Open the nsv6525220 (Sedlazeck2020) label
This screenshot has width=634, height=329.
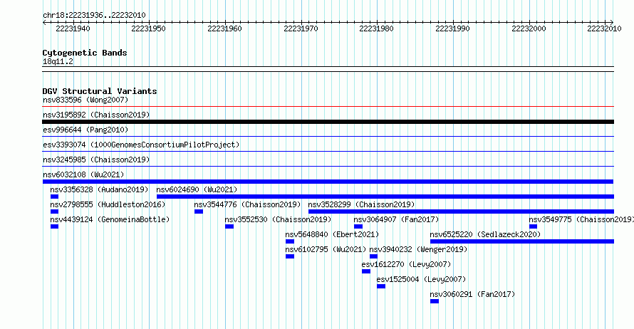[485, 234]
